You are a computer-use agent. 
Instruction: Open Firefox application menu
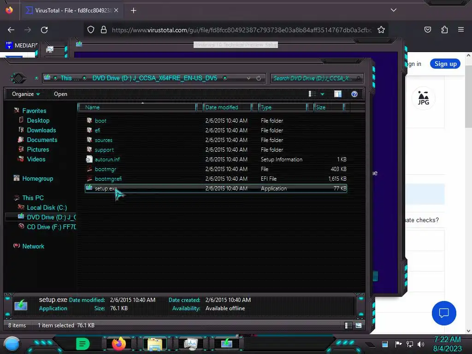point(461,30)
